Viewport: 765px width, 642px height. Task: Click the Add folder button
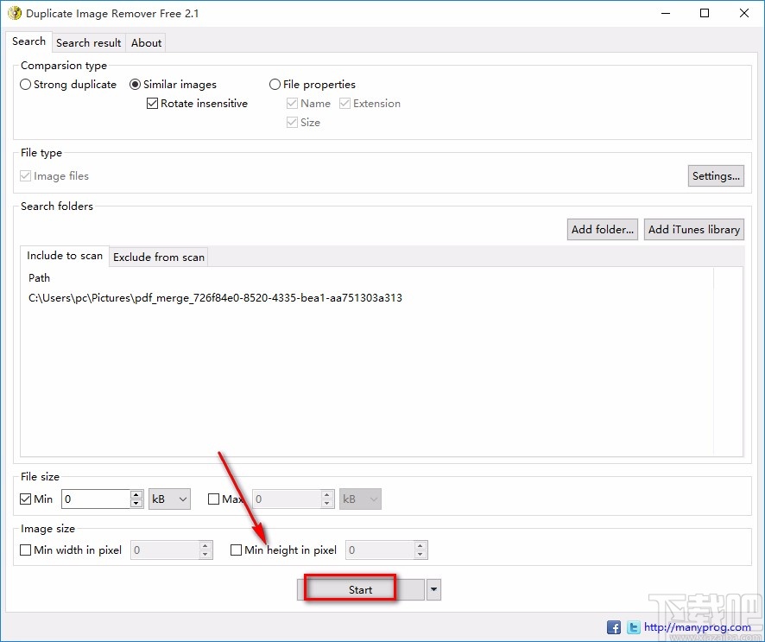click(x=602, y=229)
